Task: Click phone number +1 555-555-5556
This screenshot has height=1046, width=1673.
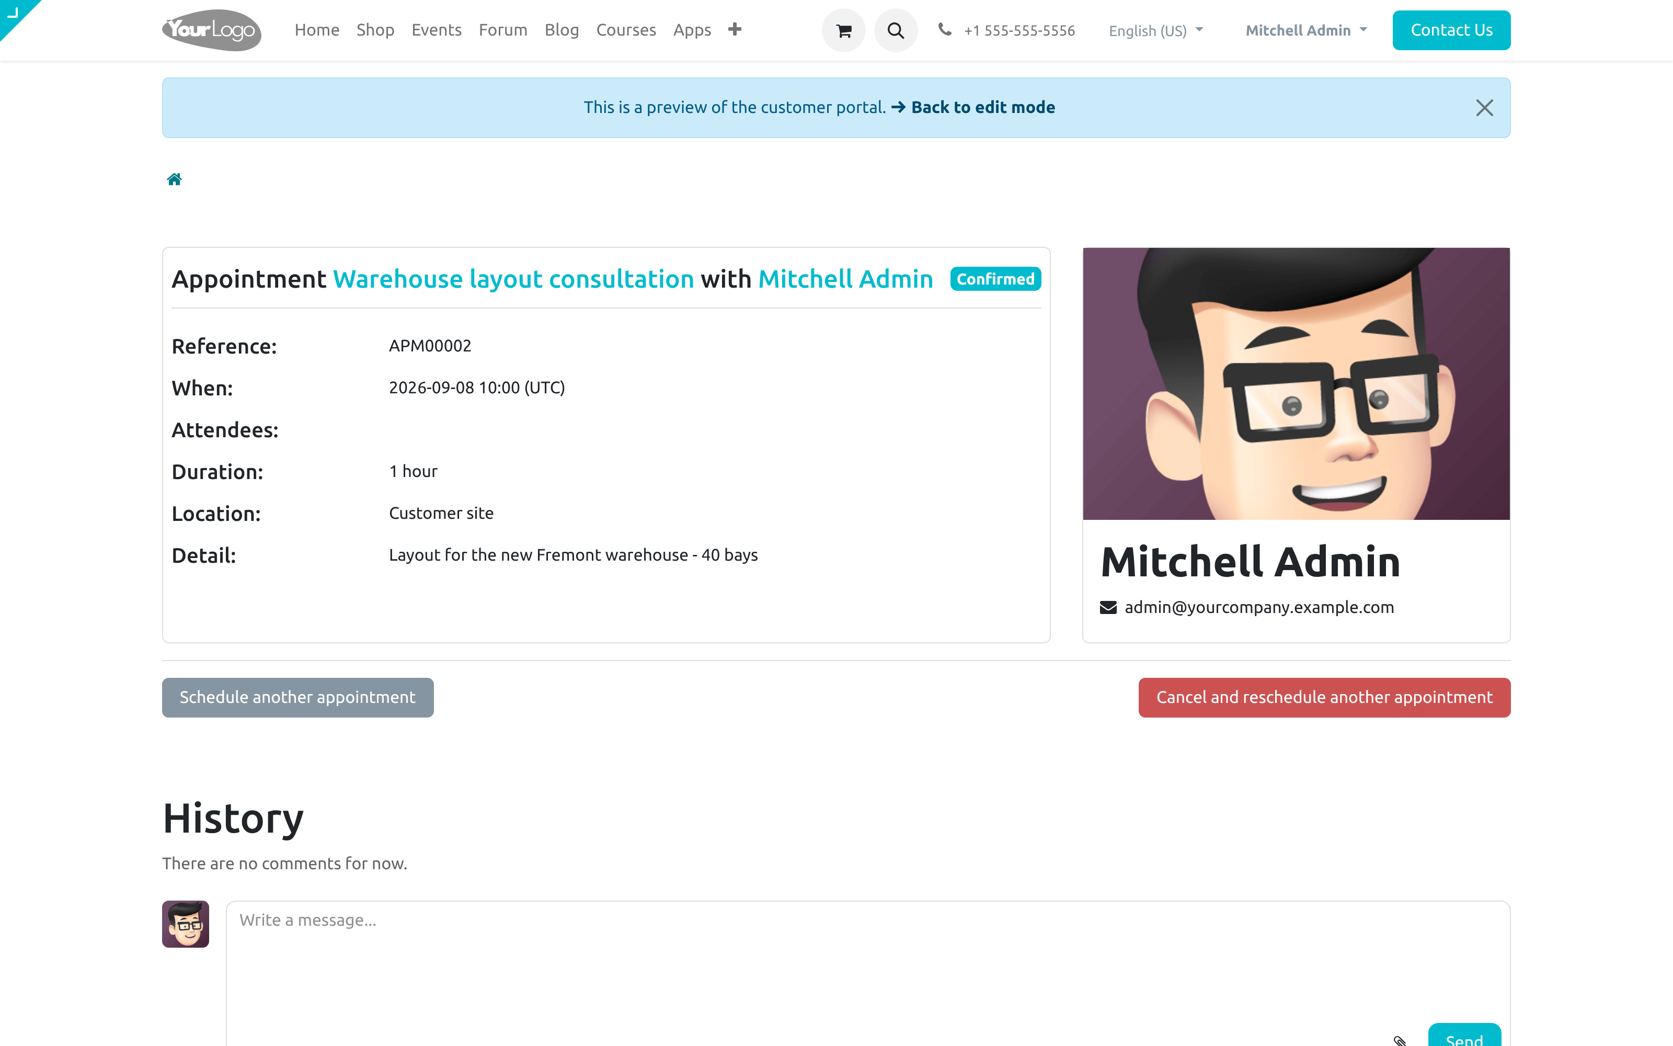Action: pyautogui.click(x=1019, y=30)
